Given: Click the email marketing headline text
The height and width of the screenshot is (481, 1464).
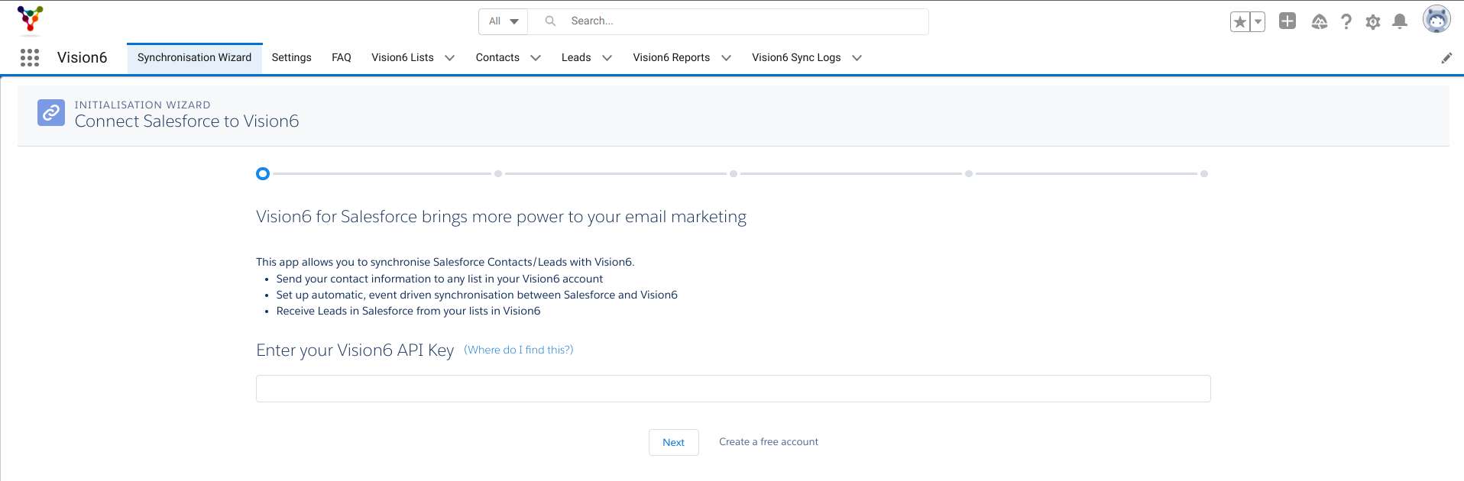Looking at the screenshot, I should pos(501,218).
